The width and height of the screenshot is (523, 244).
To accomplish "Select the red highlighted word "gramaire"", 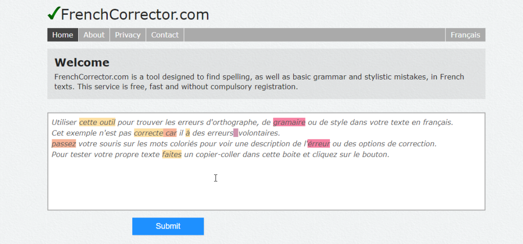I will coord(289,122).
